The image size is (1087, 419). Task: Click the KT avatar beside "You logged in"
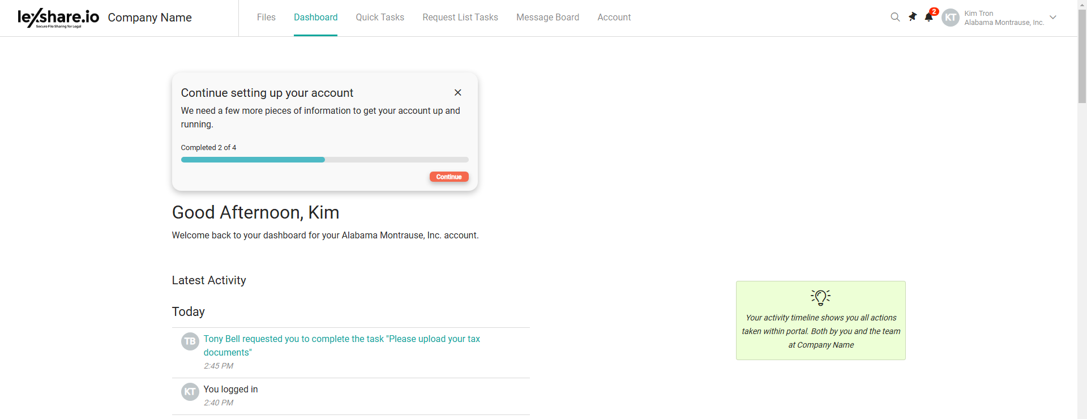(190, 392)
